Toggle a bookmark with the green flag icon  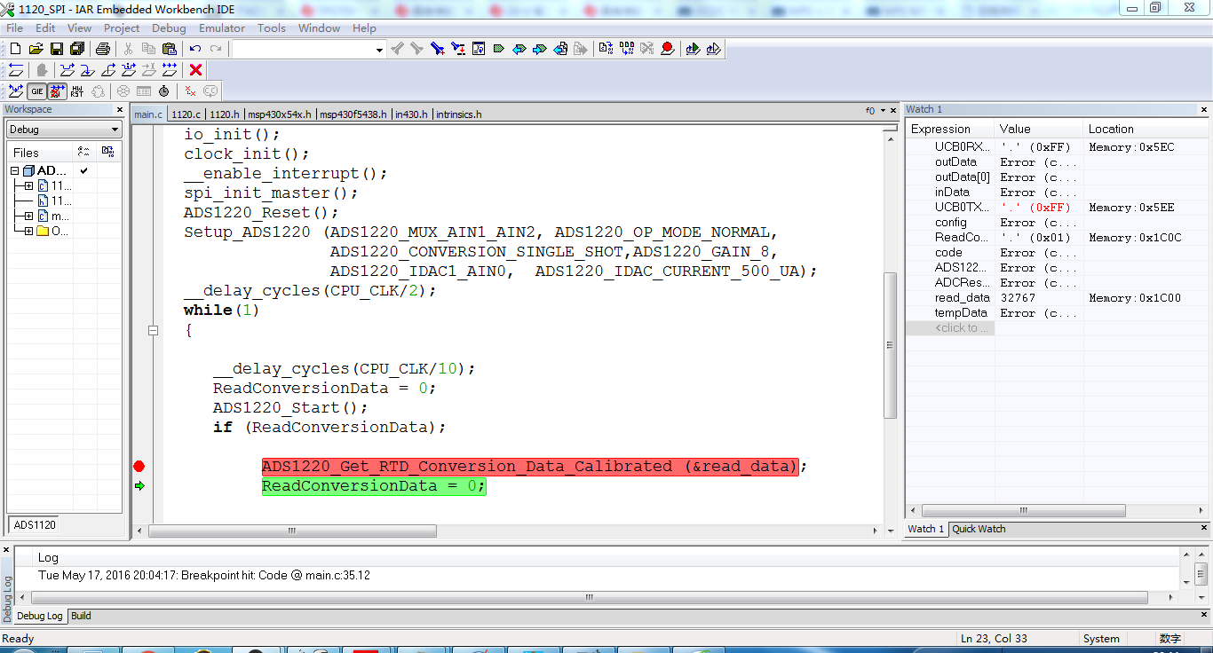pyautogui.click(x=499, y=49)
